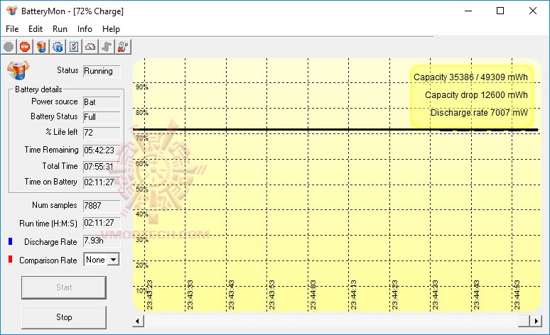Open the Edit menu
The image size is (550, 335).
point(36,28)
